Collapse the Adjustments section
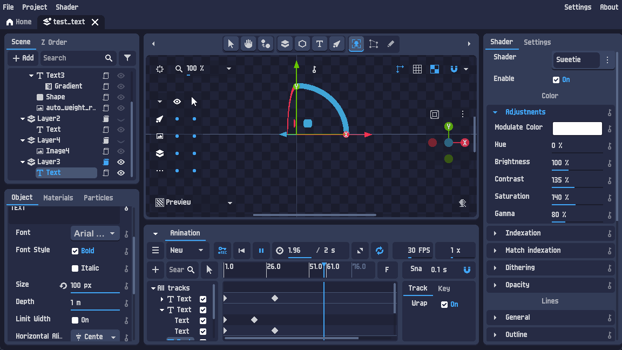622x350 pixels. coord(495,112)
